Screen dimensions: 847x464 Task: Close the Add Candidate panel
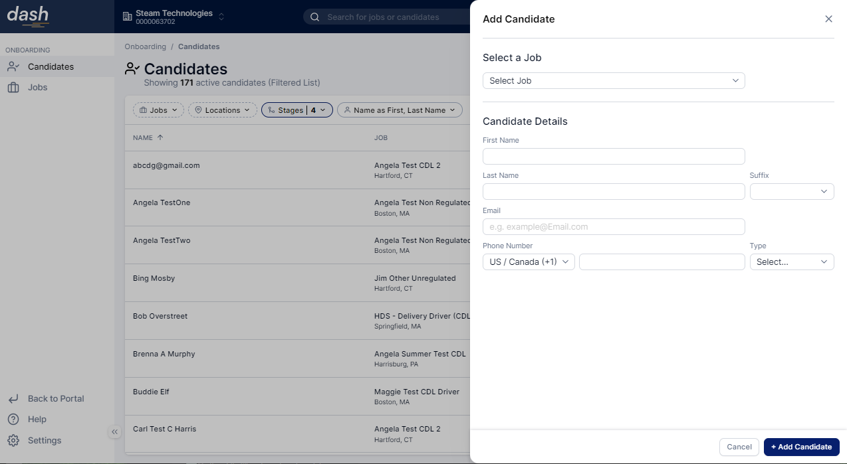pyautogui.click(x=828, y=19)
